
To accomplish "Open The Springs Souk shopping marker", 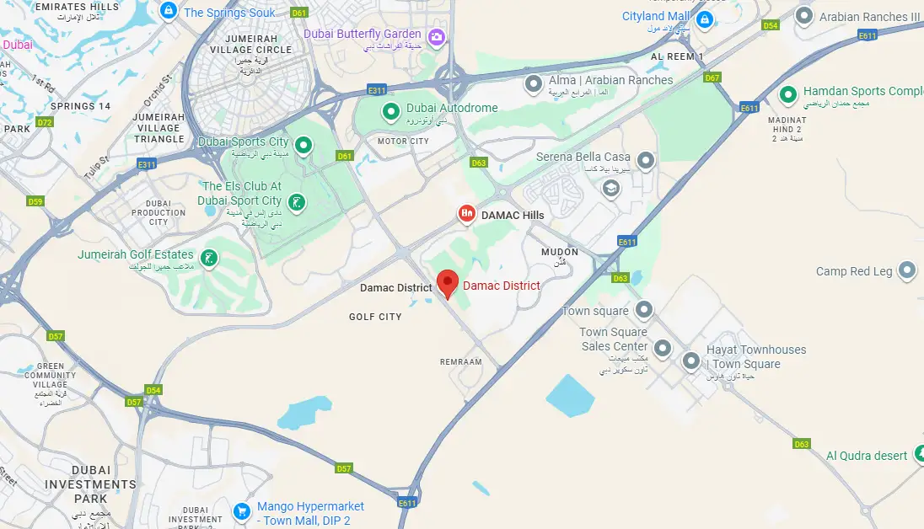I will (169, 11).
